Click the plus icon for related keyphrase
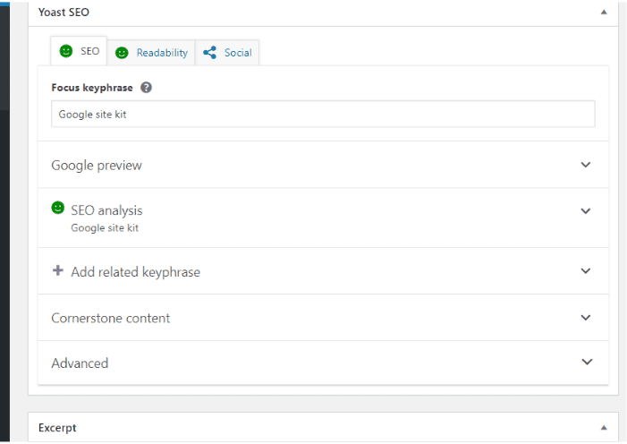The image size is (627, 444). point(58,270)
